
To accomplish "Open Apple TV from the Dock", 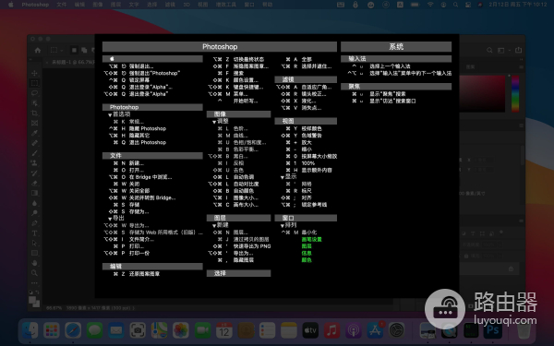I will click(310, 330).
